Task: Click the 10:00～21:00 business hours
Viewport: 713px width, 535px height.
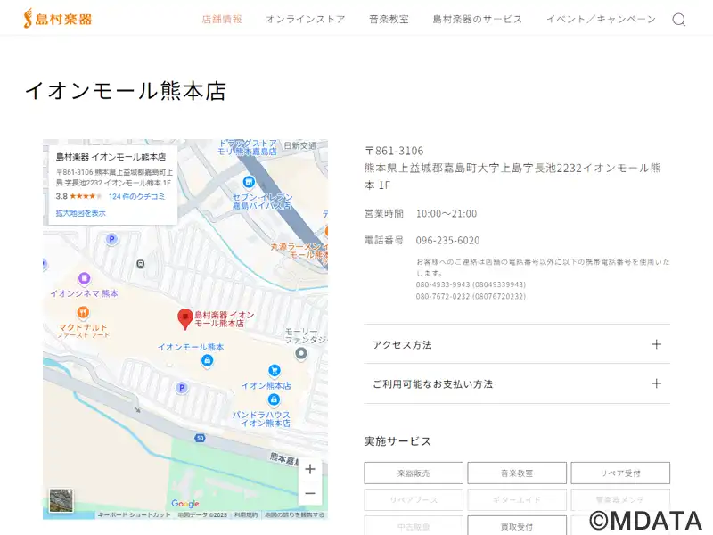Action: [x=447, y=213]
